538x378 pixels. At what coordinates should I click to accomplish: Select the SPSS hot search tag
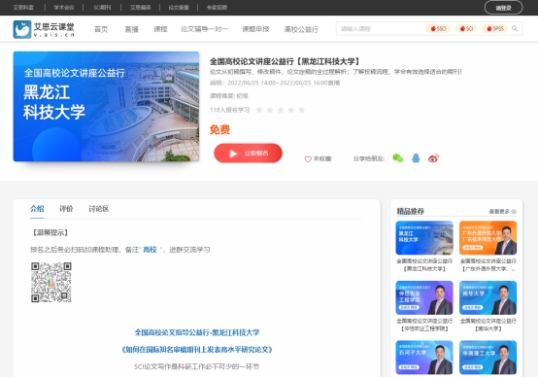click(494, 29)
